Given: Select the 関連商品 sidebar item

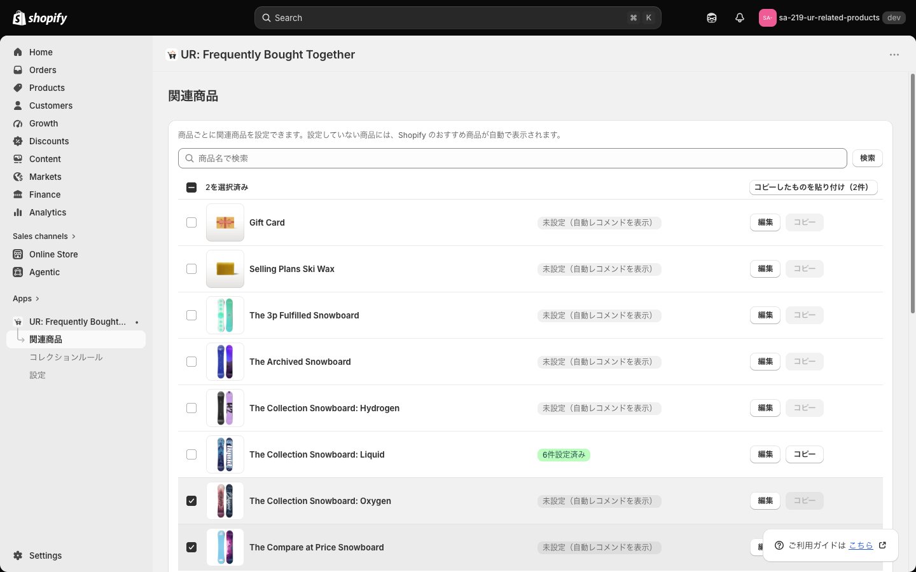Looking at the screenshot, I should (76, 339).
